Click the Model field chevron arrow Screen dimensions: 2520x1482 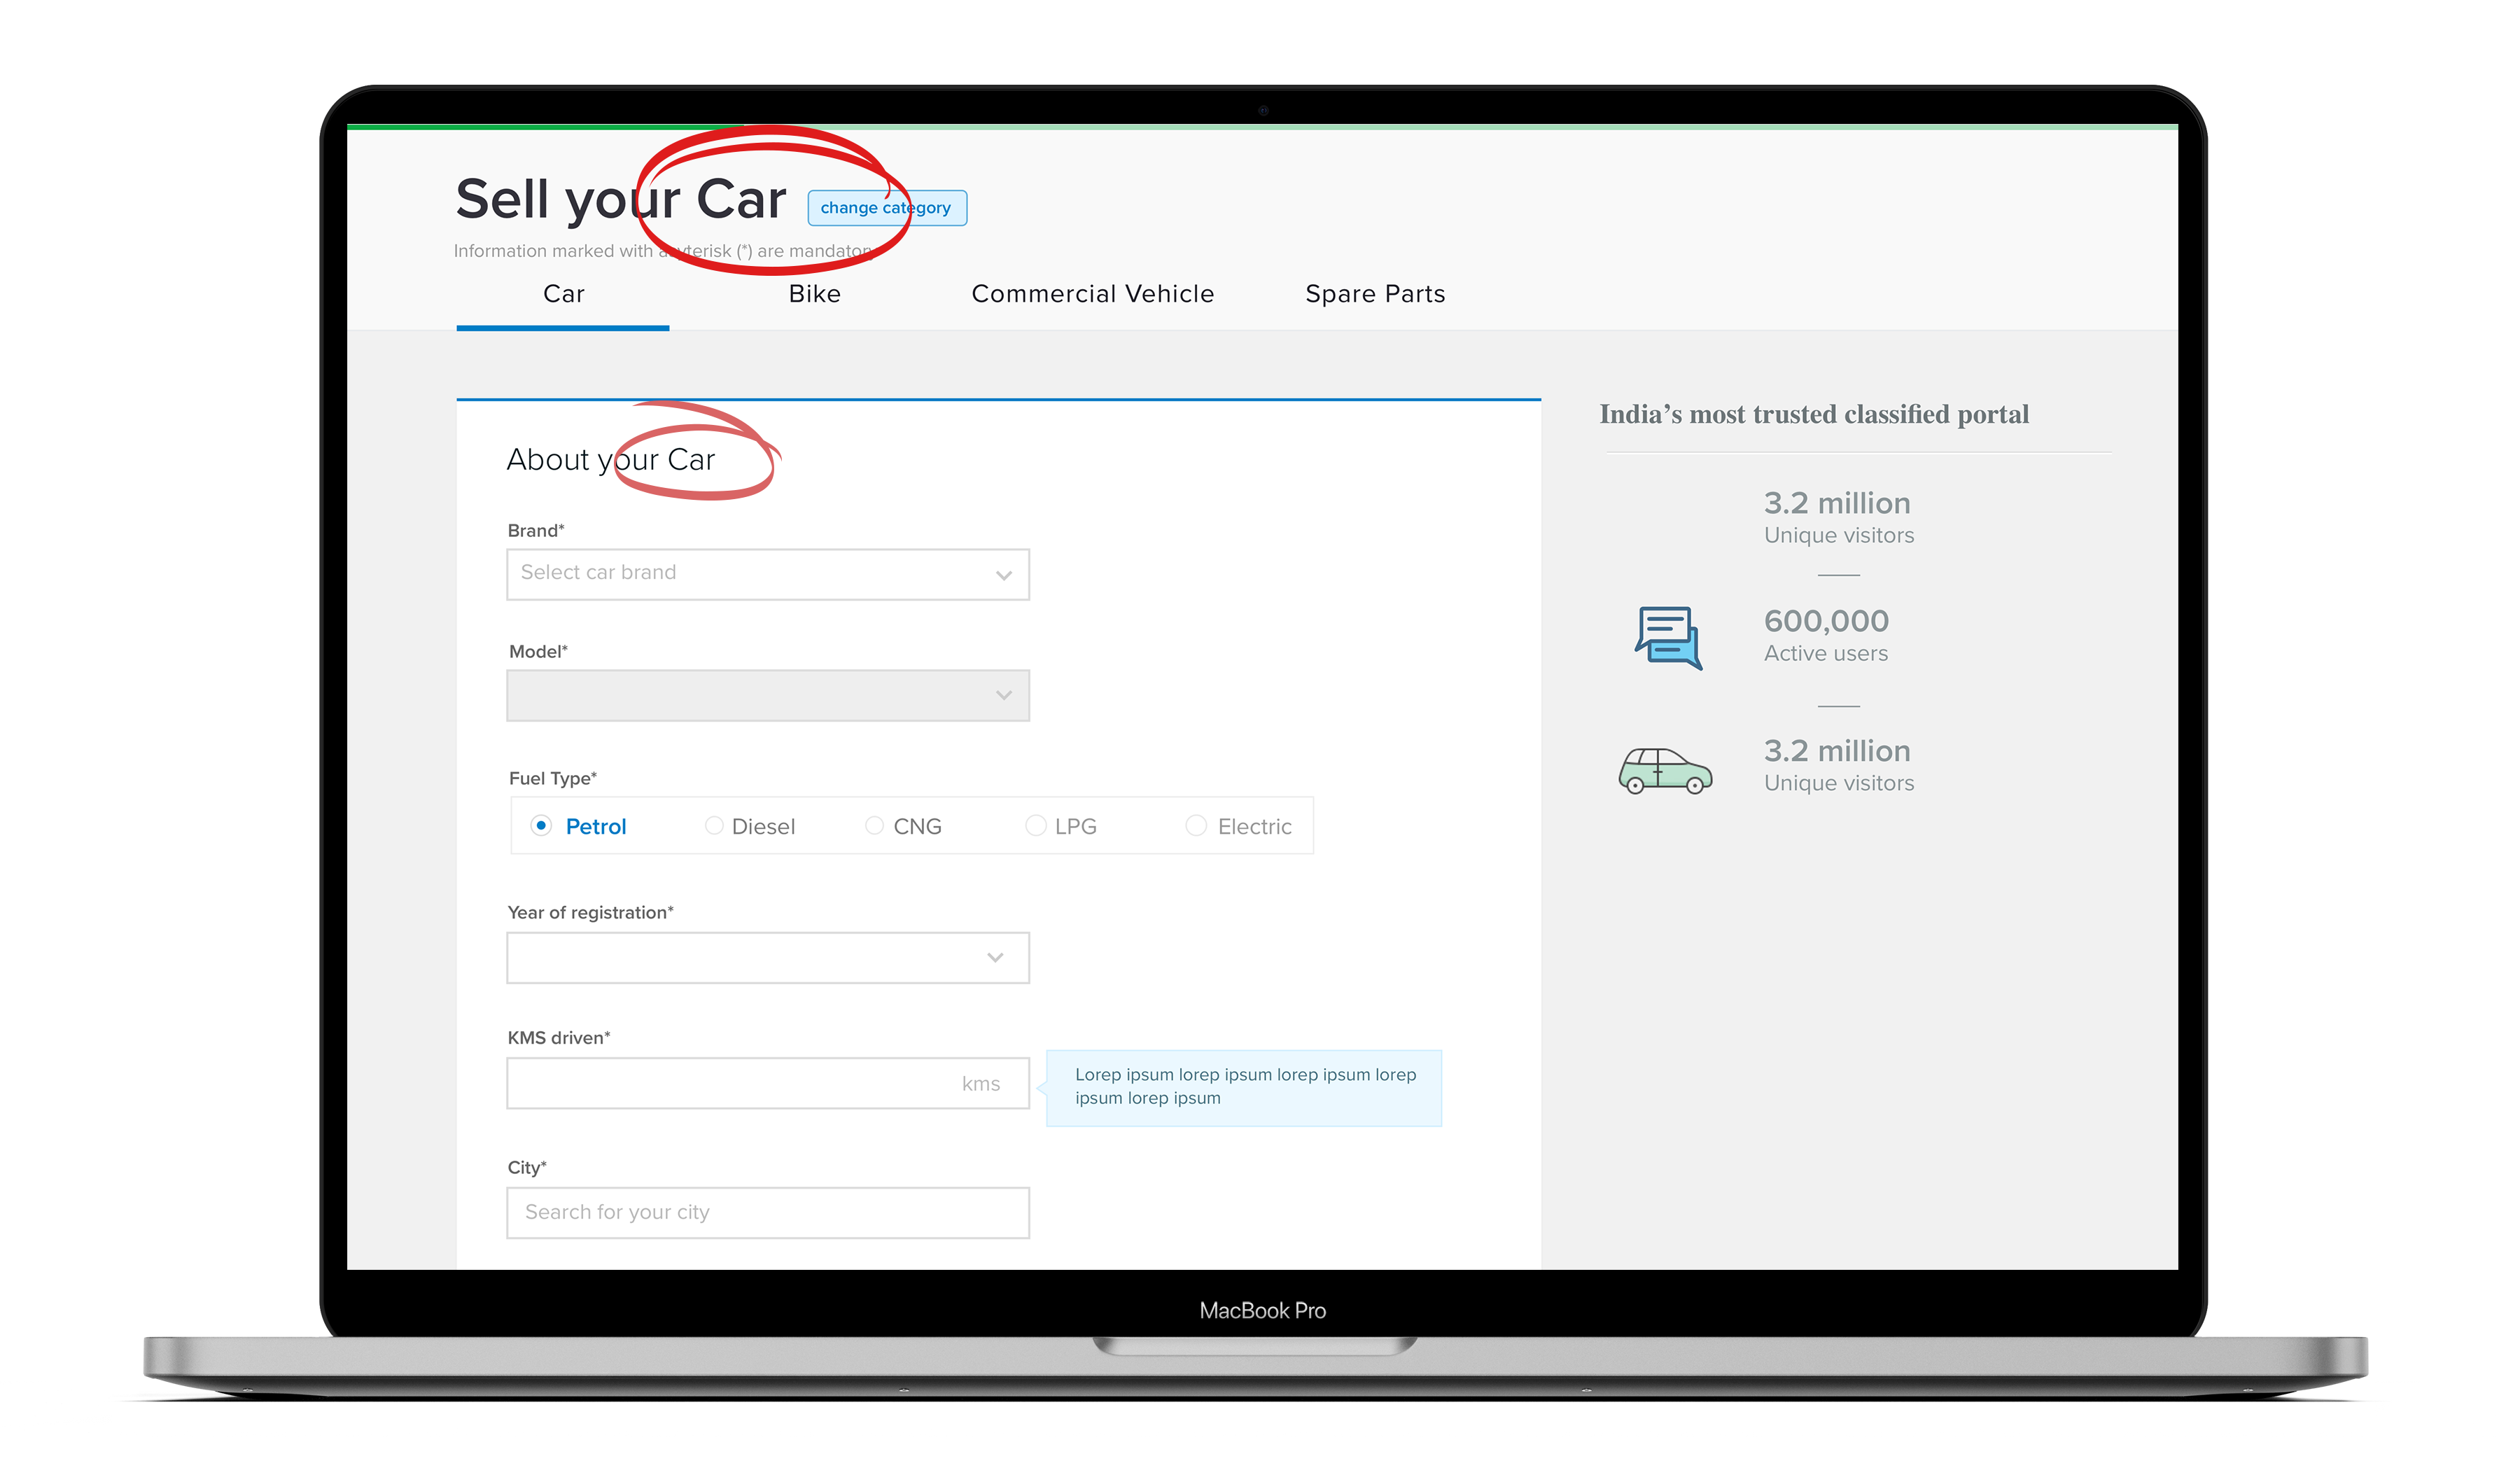click(x=1004, y=695)
